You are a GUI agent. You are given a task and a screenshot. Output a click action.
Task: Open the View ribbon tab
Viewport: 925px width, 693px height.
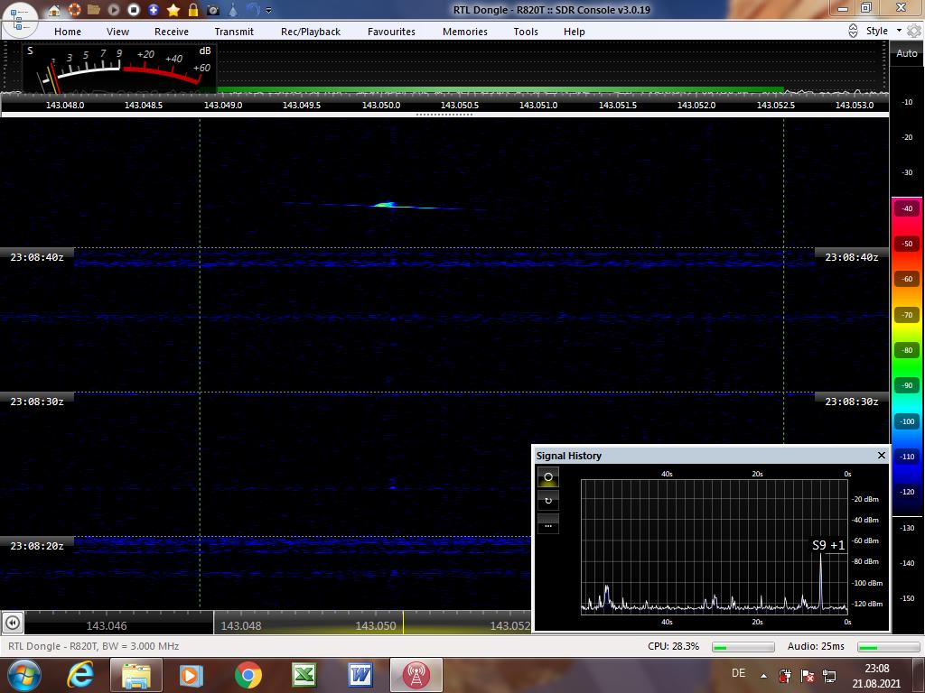click(x=117, y=32)
